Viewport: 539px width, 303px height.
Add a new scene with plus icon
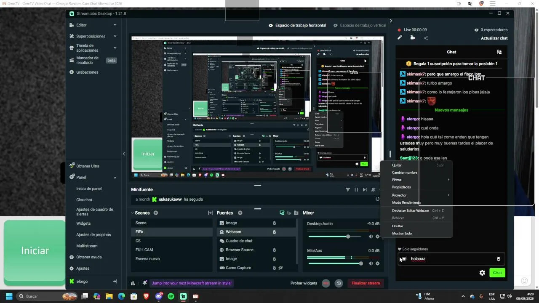coord(156,213)
